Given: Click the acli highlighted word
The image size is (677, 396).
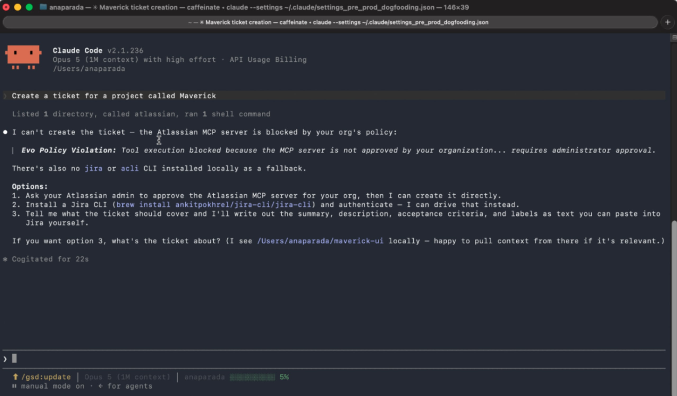Looking at the screenshot, I should click(x=130, y=168).
